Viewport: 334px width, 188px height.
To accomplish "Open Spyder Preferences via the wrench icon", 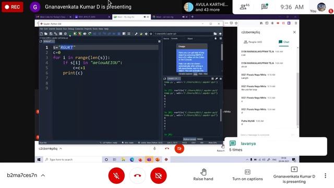I will click(136, 33).
